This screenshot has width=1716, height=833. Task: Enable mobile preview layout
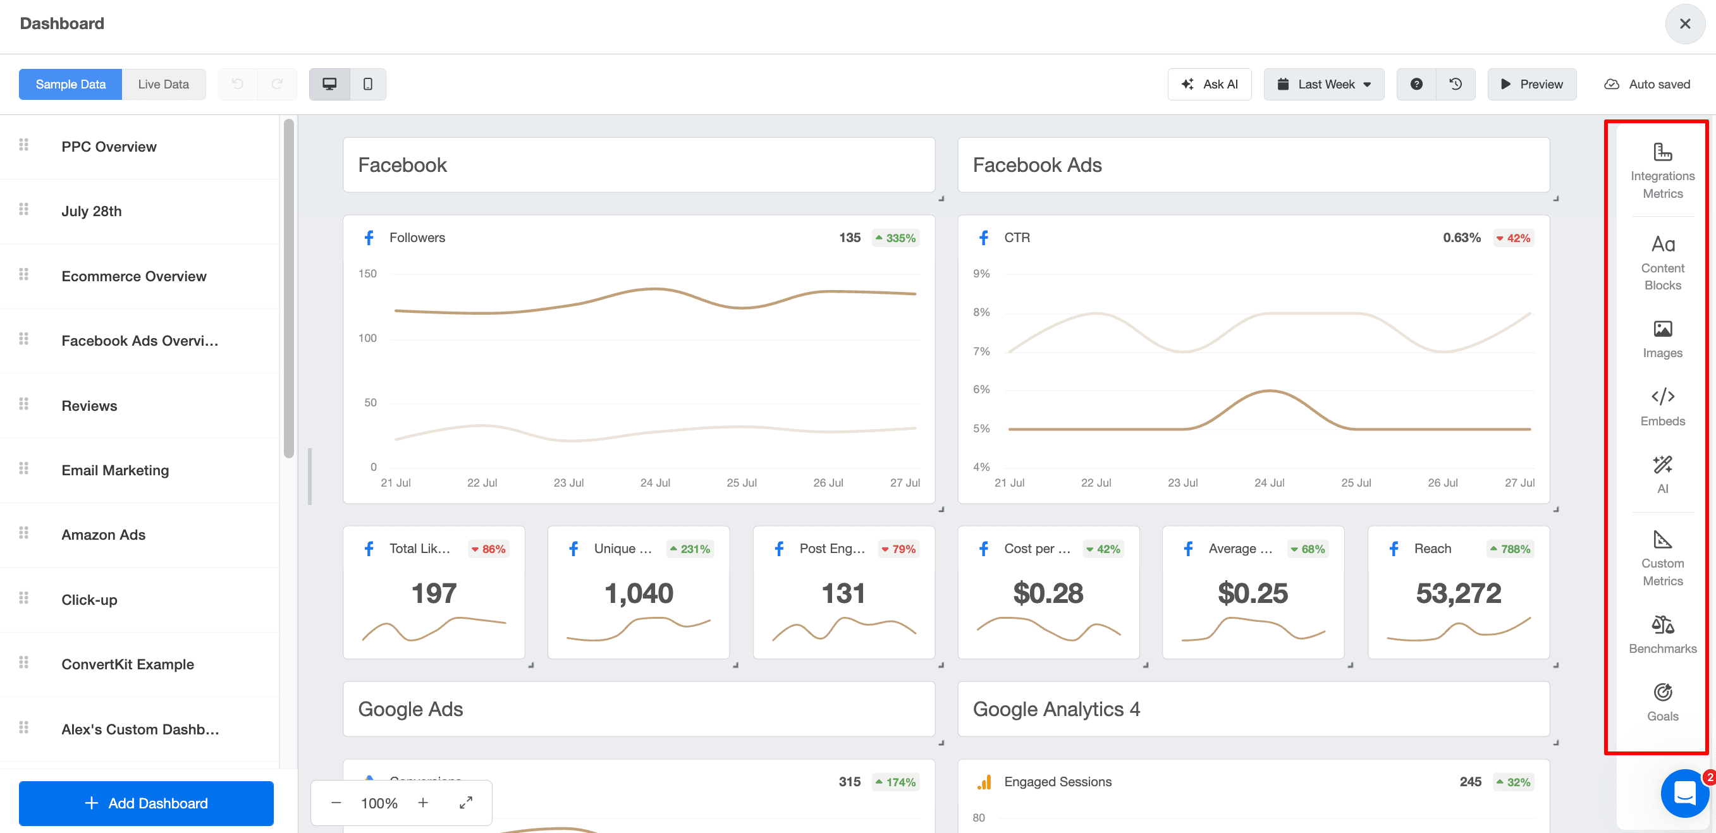point(367,84)
